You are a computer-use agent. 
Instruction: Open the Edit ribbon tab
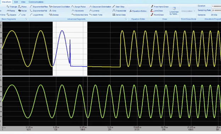(16, 2)
